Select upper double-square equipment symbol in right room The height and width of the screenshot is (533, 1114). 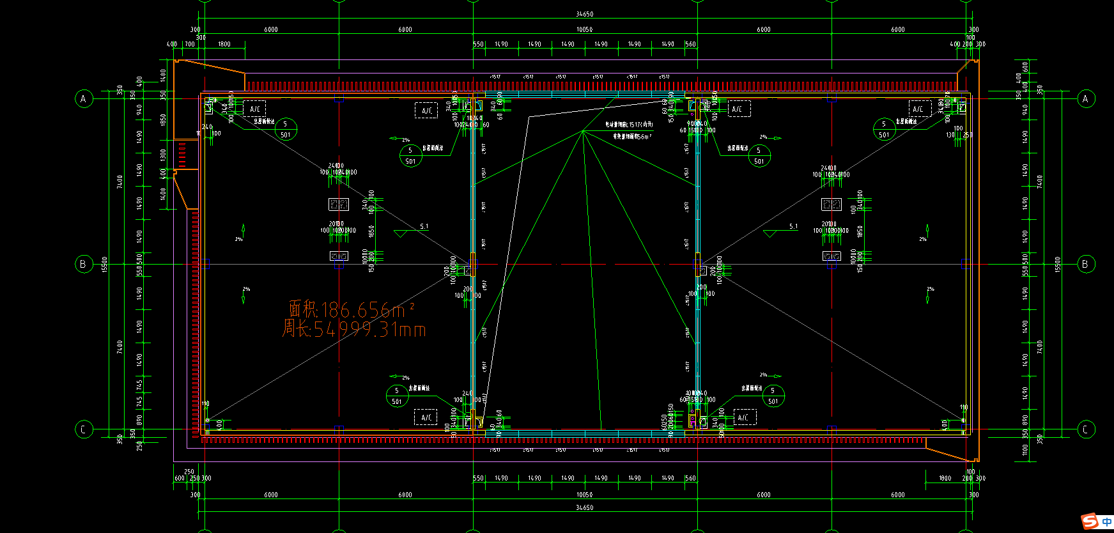point(832,205)
